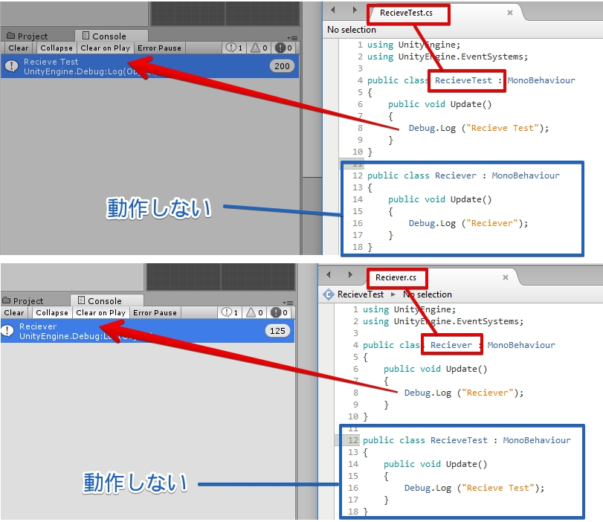Select the 'Reciever' log entry

147,331
